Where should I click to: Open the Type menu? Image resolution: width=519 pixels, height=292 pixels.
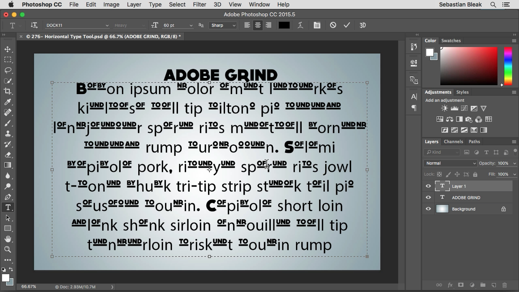[x=155, y=4]
